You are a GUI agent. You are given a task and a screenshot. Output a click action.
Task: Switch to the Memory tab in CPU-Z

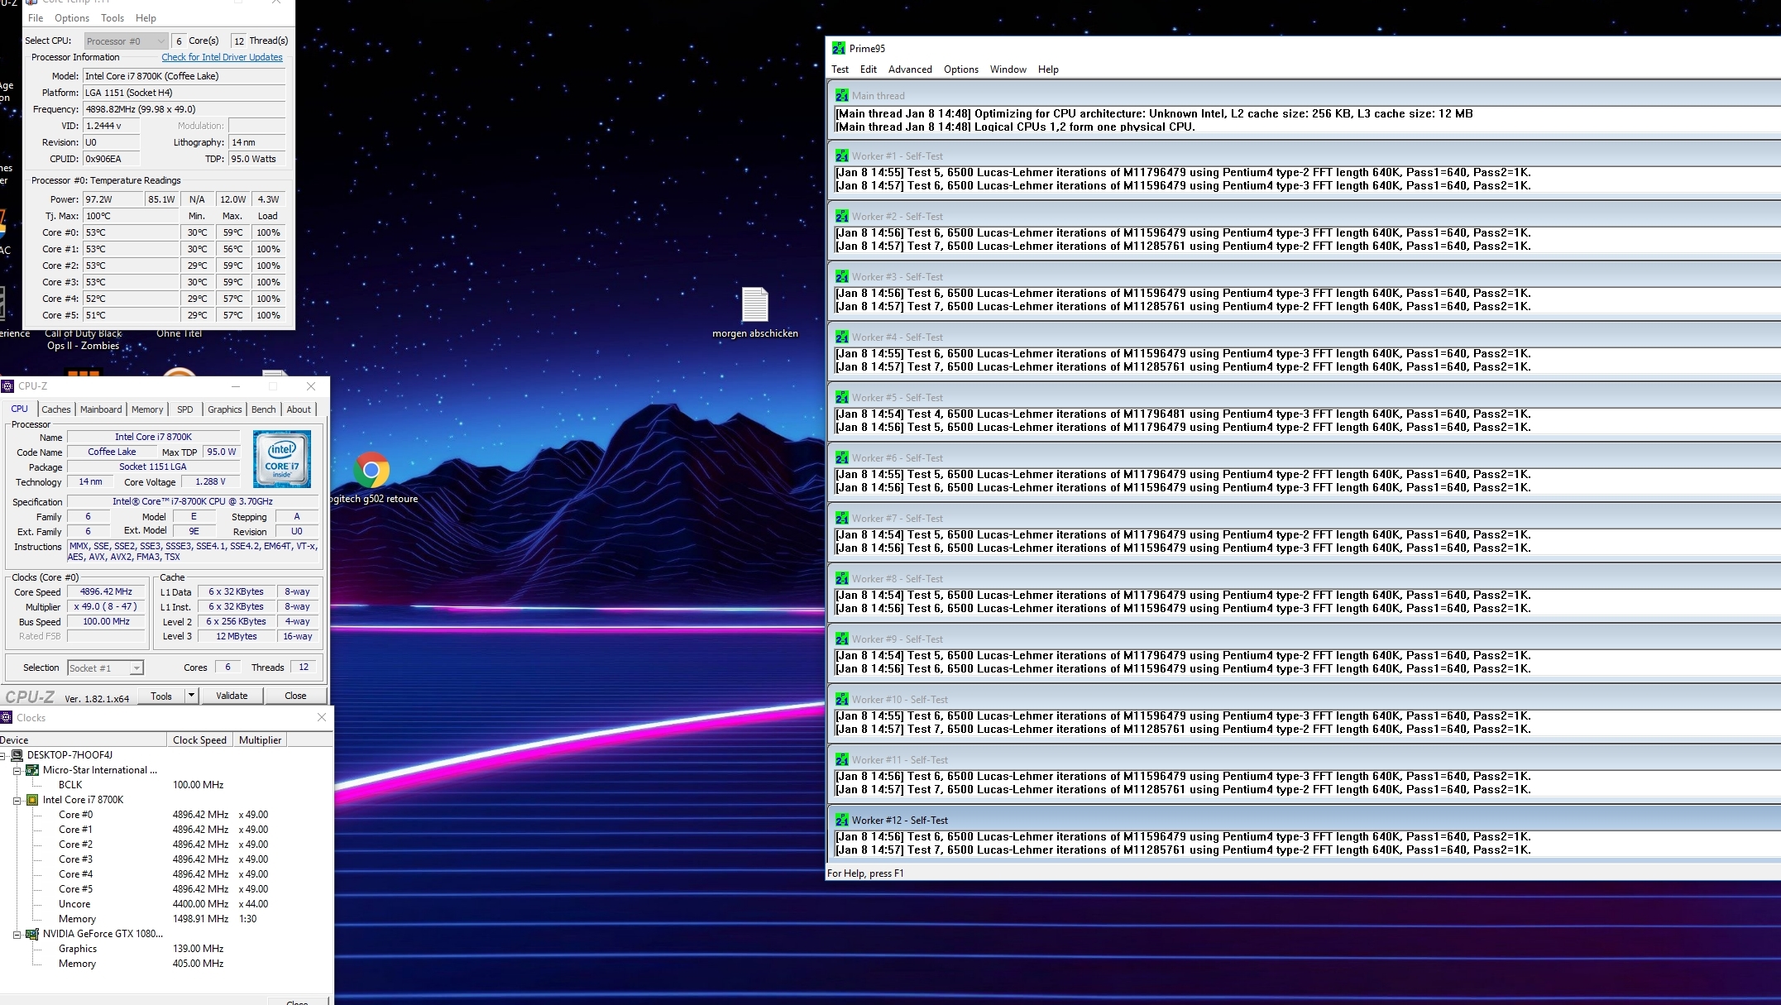pos(147,409)
